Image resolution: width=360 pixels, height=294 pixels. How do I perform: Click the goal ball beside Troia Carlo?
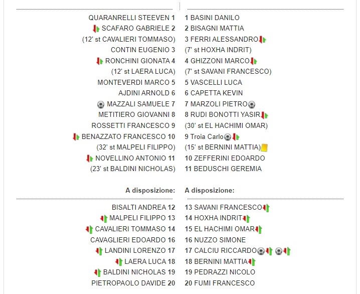tap(228, 136)
